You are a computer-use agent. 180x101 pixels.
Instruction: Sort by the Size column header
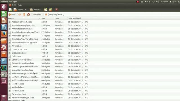click(47, 19)
